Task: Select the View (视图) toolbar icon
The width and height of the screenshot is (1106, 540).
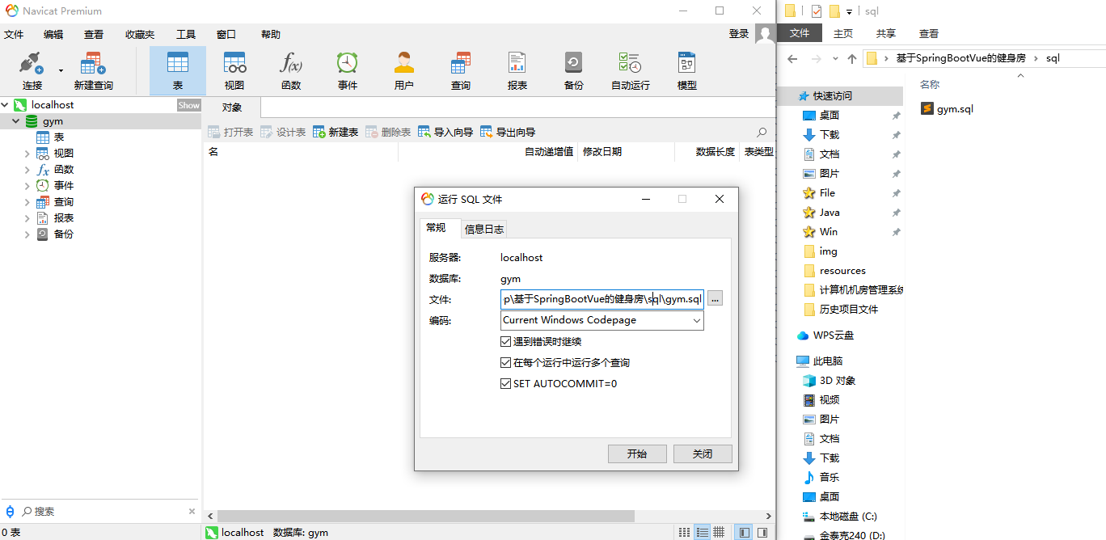Action: [x=234, y=64]
